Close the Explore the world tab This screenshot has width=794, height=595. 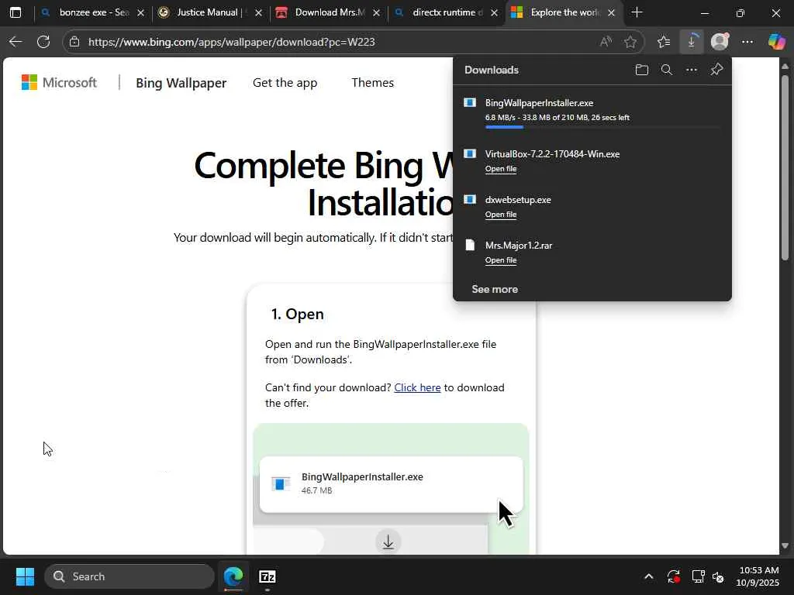click(x=611, y=13)
